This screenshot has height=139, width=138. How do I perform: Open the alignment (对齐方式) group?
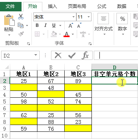point(104,24)
